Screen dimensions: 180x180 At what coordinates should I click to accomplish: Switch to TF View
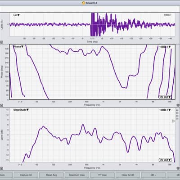[x=102, y=175]
